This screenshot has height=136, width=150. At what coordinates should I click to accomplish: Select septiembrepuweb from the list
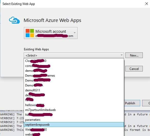[74, 125]
